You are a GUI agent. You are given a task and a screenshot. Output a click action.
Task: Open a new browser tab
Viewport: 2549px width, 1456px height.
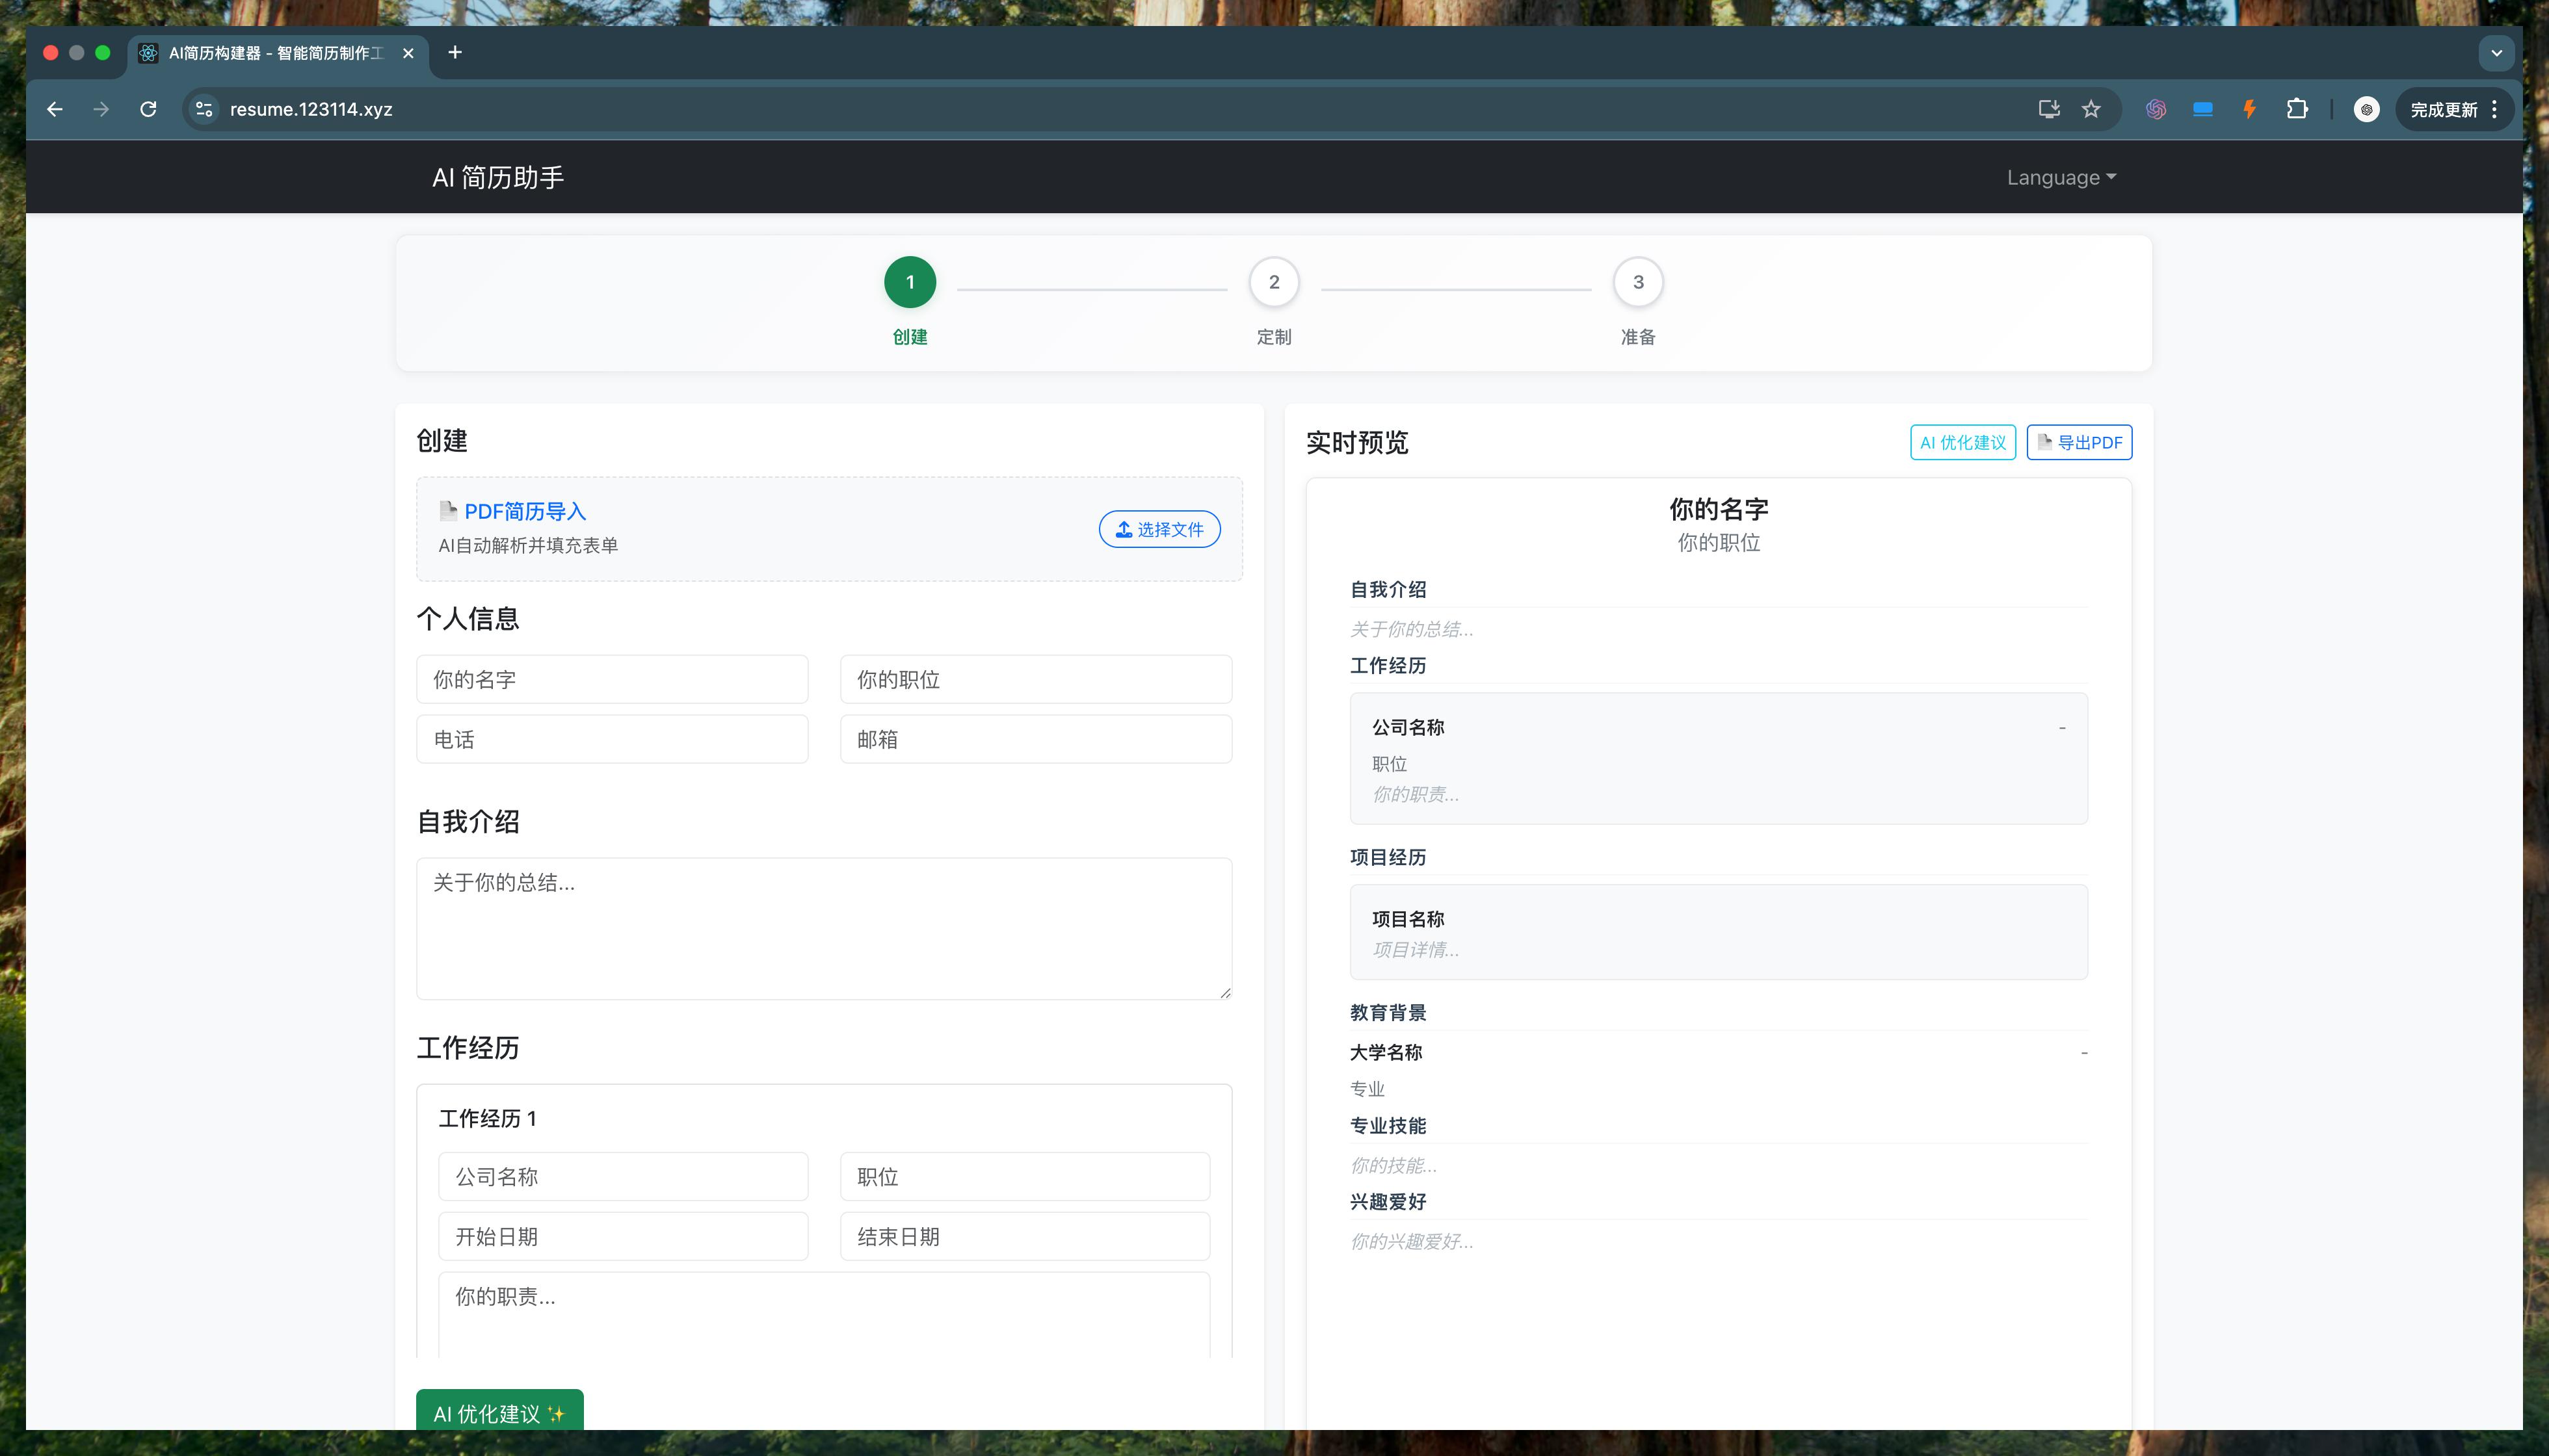pyautogui.click(x=455, y=52)
